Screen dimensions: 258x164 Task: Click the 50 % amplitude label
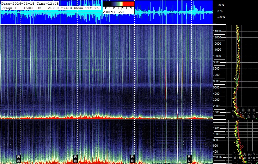[221, 5]
